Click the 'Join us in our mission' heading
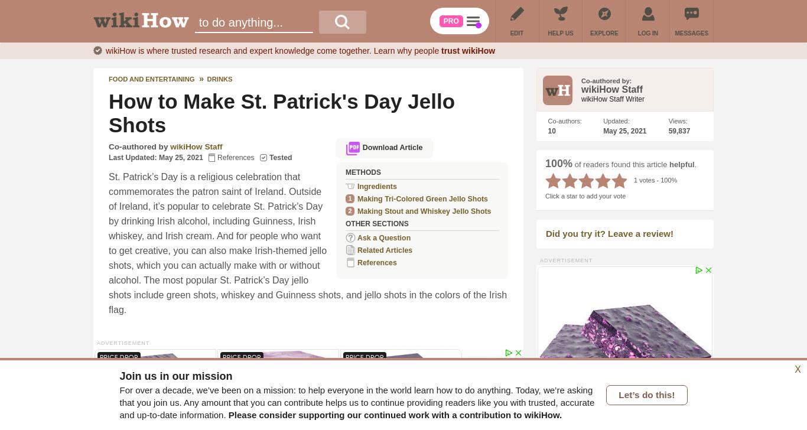This screenshot has width=807, height=430. click(x=176, y=376)
